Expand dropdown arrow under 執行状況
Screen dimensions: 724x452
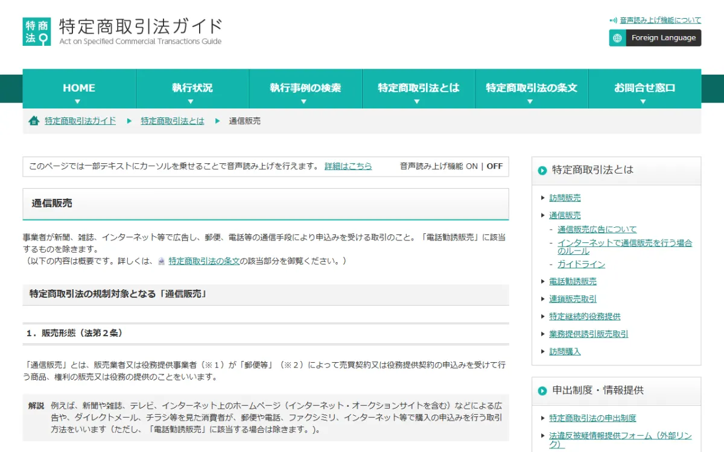pos(191,102)
